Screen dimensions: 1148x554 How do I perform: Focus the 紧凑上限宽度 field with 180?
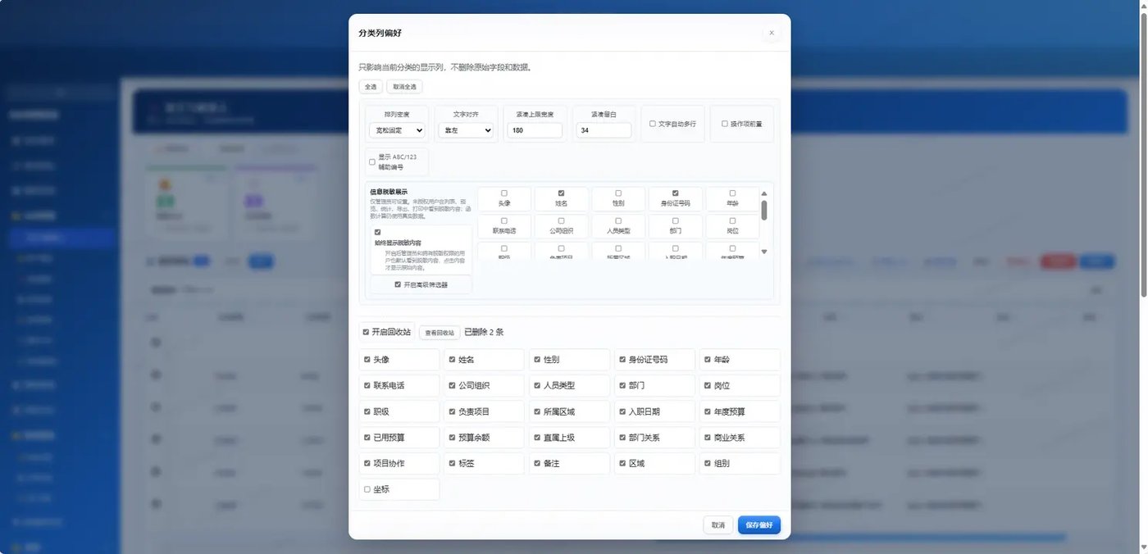(x=535, y=130)
